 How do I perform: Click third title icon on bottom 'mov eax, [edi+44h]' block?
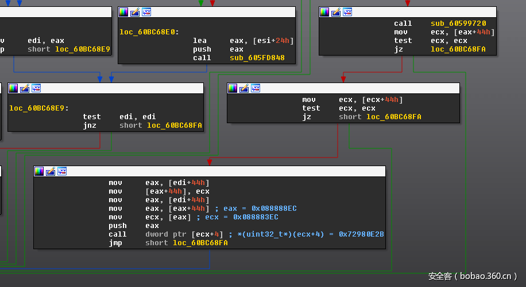click(x=62, y=171)
